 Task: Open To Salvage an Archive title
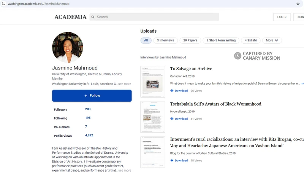coord(191,69)
